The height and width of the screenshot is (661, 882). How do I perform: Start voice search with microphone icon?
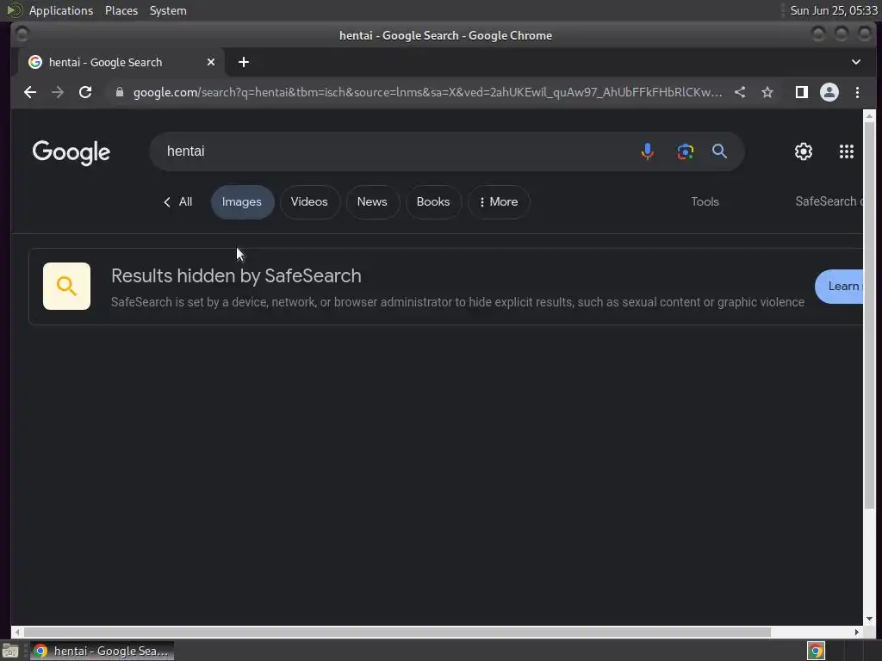648,151
